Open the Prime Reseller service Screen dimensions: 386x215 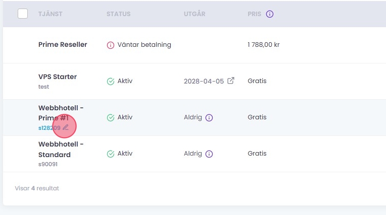[x=63, y=44]
